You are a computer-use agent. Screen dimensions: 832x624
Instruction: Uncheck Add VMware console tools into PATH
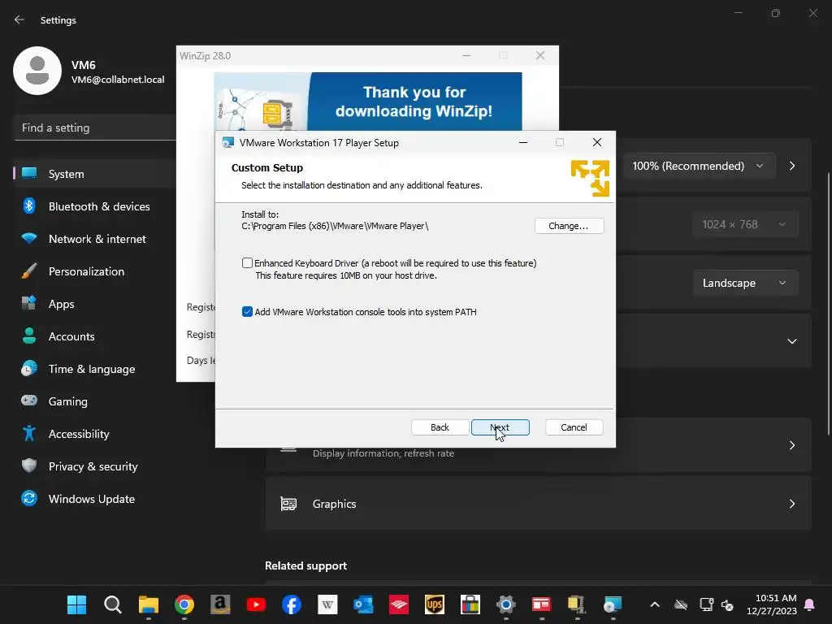247,312
